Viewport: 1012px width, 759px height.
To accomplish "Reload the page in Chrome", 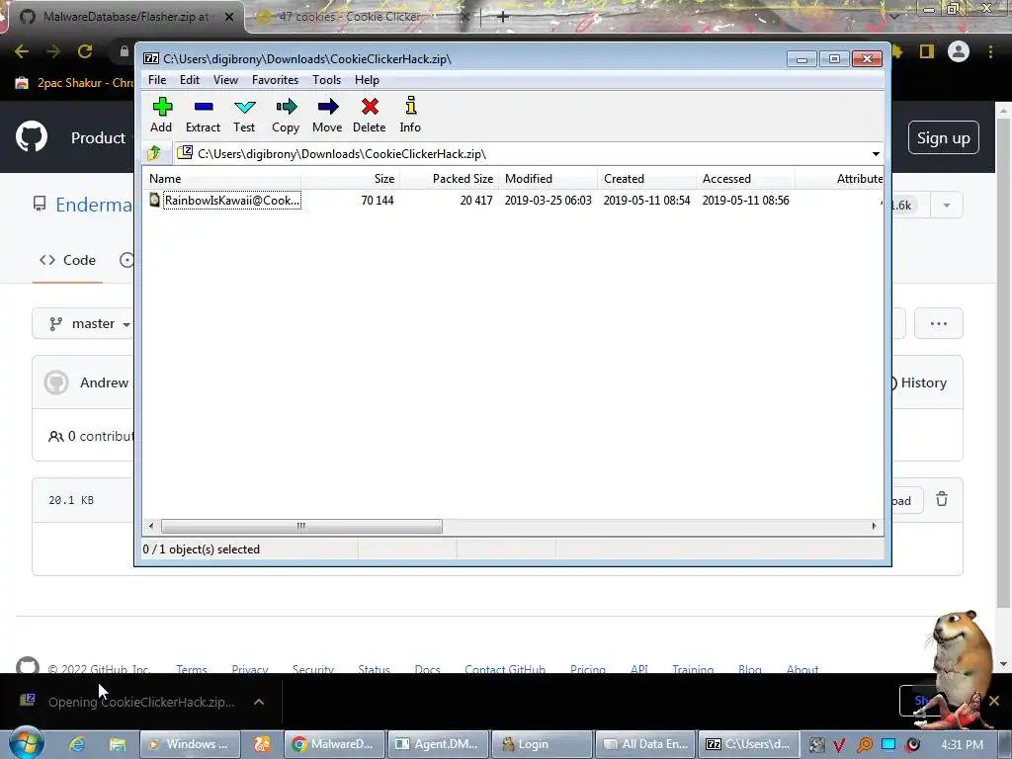I will pos(85,51).
